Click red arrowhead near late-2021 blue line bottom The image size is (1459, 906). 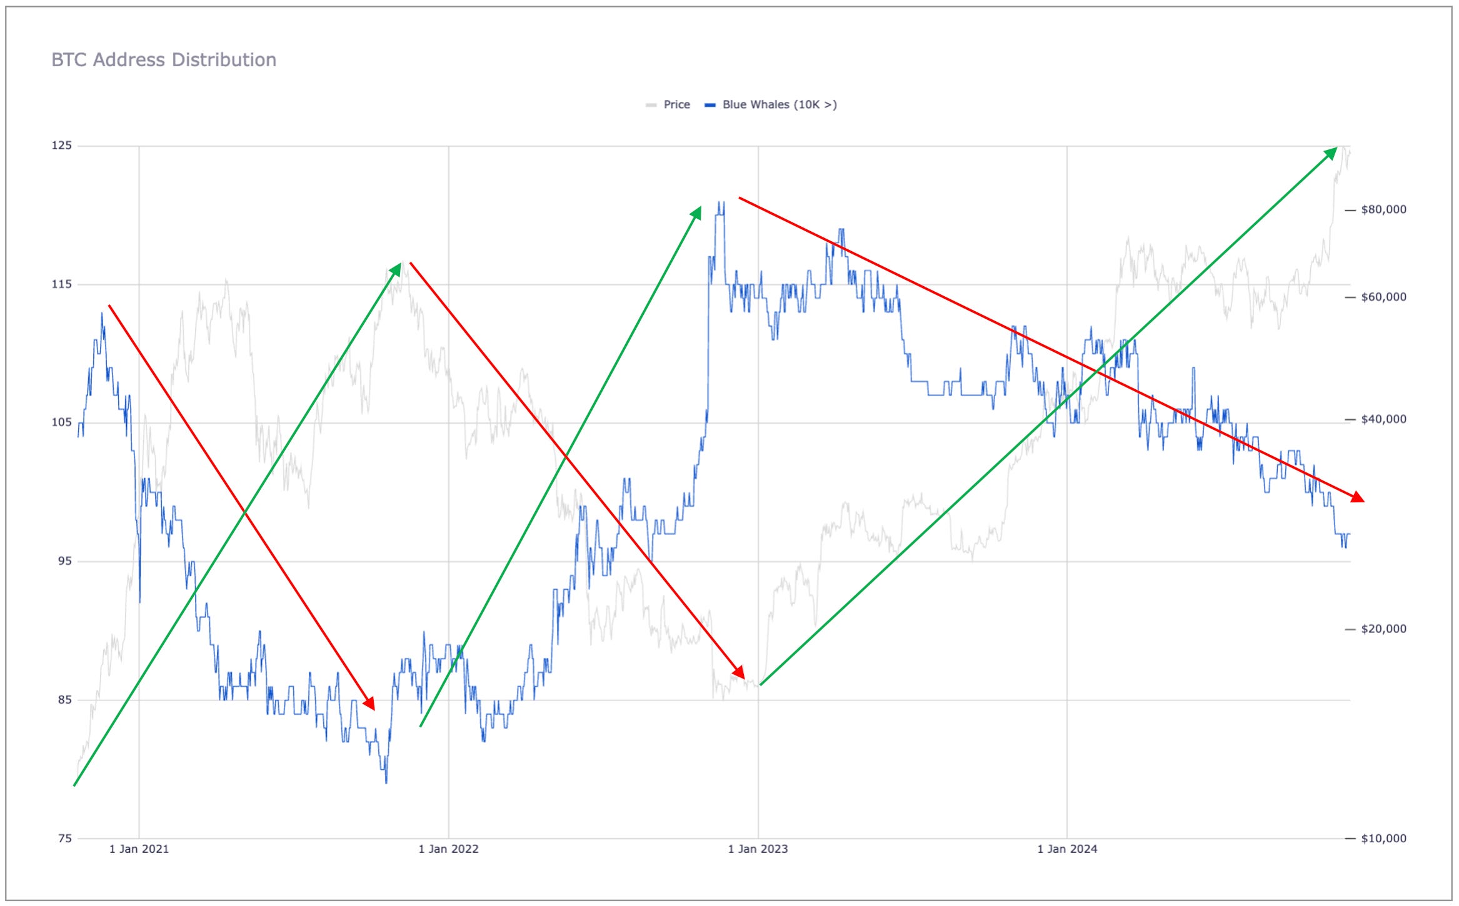coord(369,704)
